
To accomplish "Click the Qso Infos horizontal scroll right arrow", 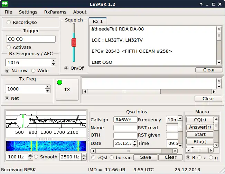I will point(175,151).
